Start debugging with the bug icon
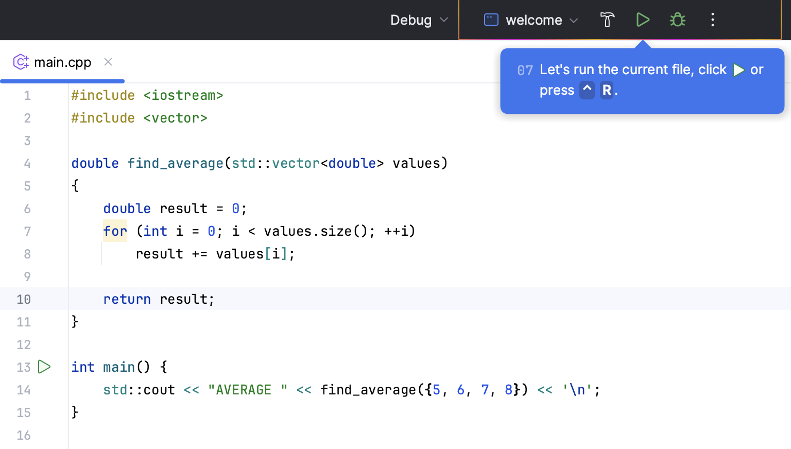 pos(678,20)
